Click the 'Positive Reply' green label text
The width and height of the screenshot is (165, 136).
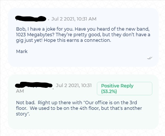[117, 86]
